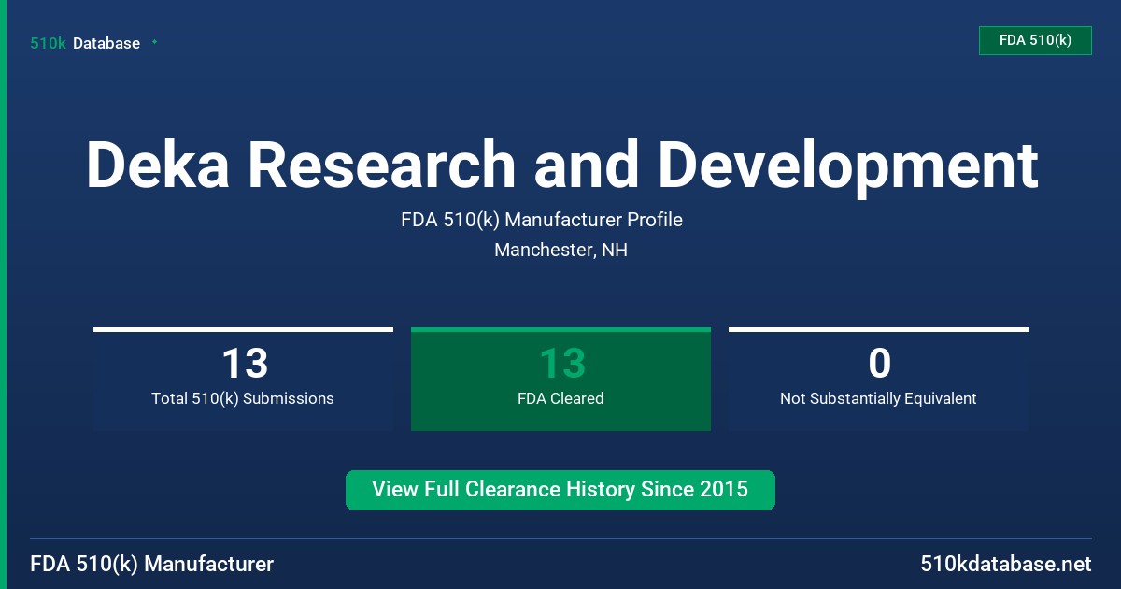Click the FDA 510(k) Manufacturer footer text
This screenshot has width=1121, height=589.
point(152,565)
